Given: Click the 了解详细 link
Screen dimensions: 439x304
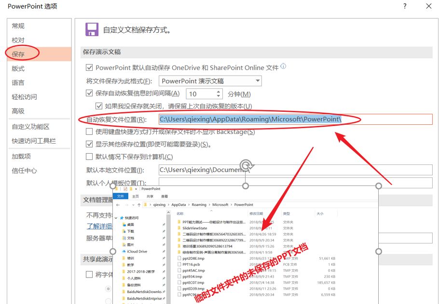Looking at the screenshot, I should pos(99,226).
